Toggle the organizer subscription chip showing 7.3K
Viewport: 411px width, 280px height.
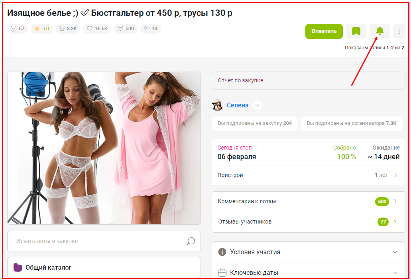click(x=351, y=123)
